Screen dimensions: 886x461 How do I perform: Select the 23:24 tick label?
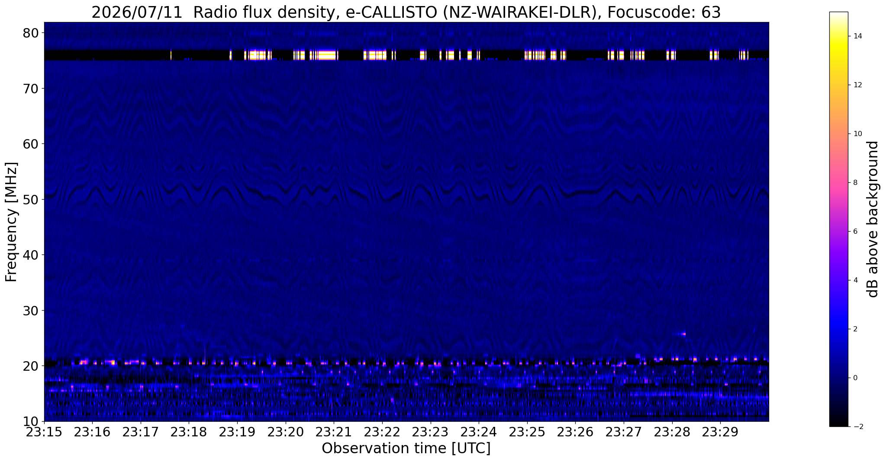(x=479, y=432)
